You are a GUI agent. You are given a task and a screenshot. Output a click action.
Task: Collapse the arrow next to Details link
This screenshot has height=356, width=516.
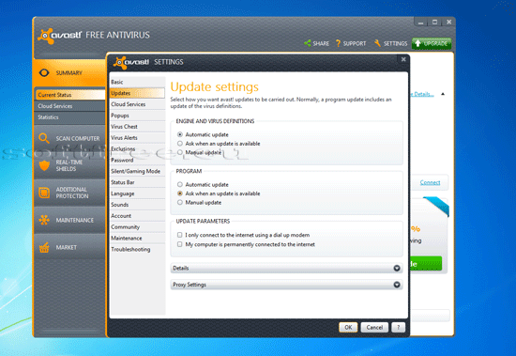(x=443, y=94)
